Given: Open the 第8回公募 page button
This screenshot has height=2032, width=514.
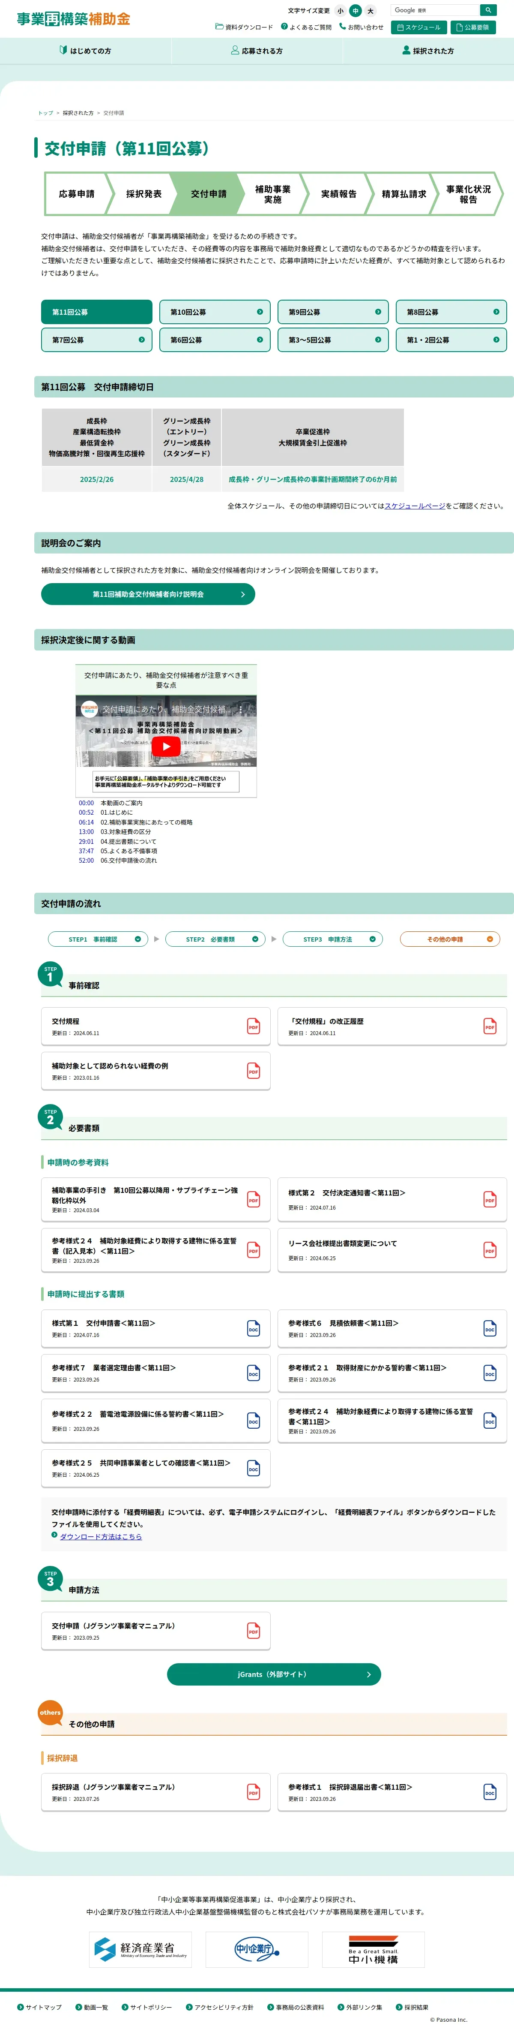Looking at the screenshot, I should point(451,312).
